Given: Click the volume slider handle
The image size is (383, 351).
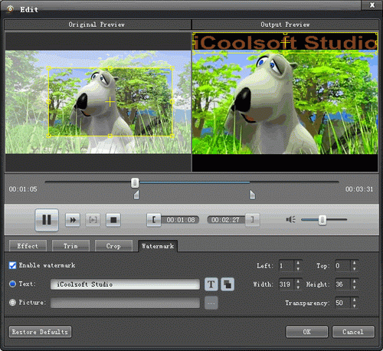Looking at the screenshot, I should pos(322,220).
